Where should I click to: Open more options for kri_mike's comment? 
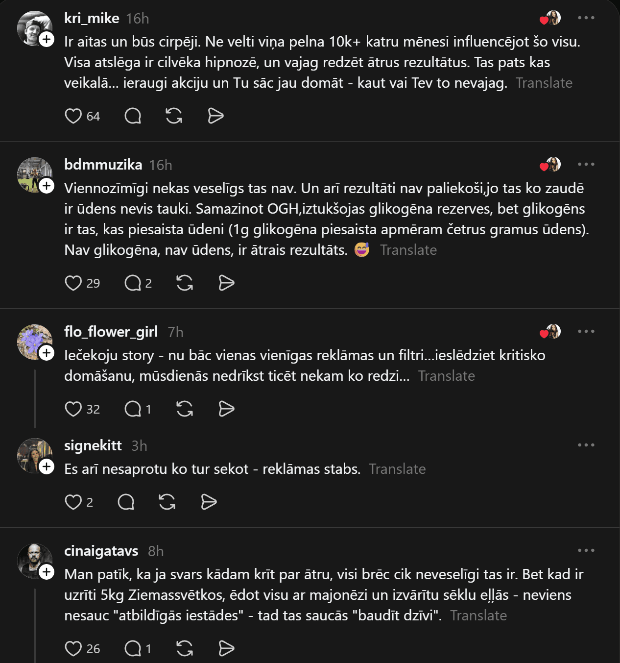pyautogui.click(x=586, y=18)
